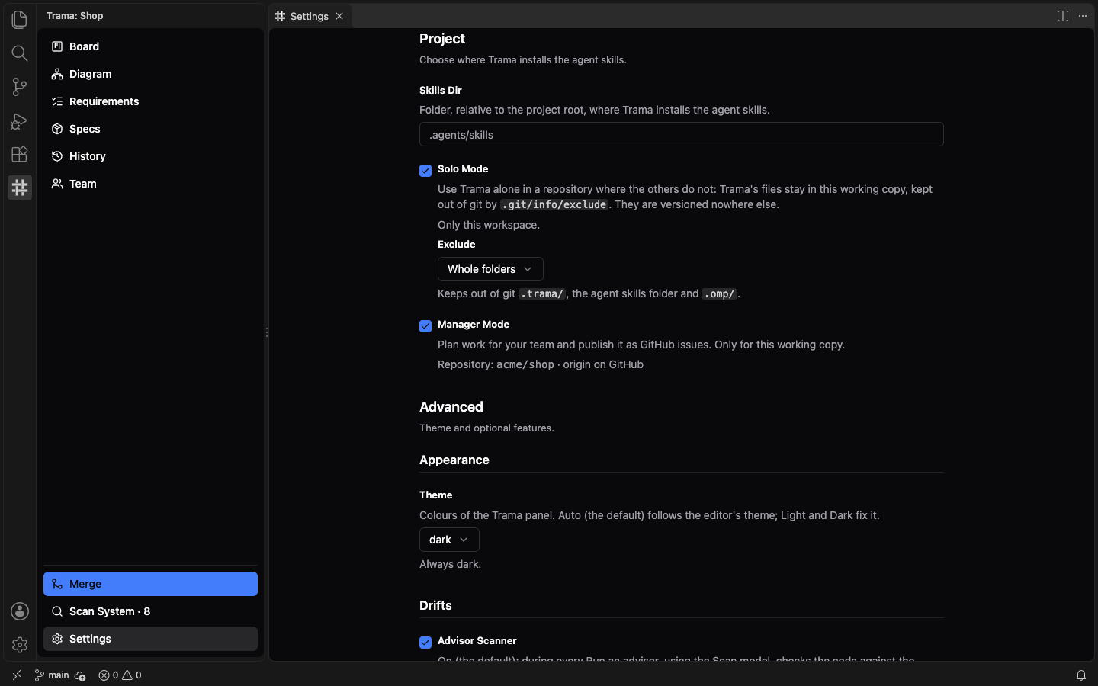Screen dimensions: 1098x686
Task: Click the 'Appearance' section heading
Action: coord(454,460)
